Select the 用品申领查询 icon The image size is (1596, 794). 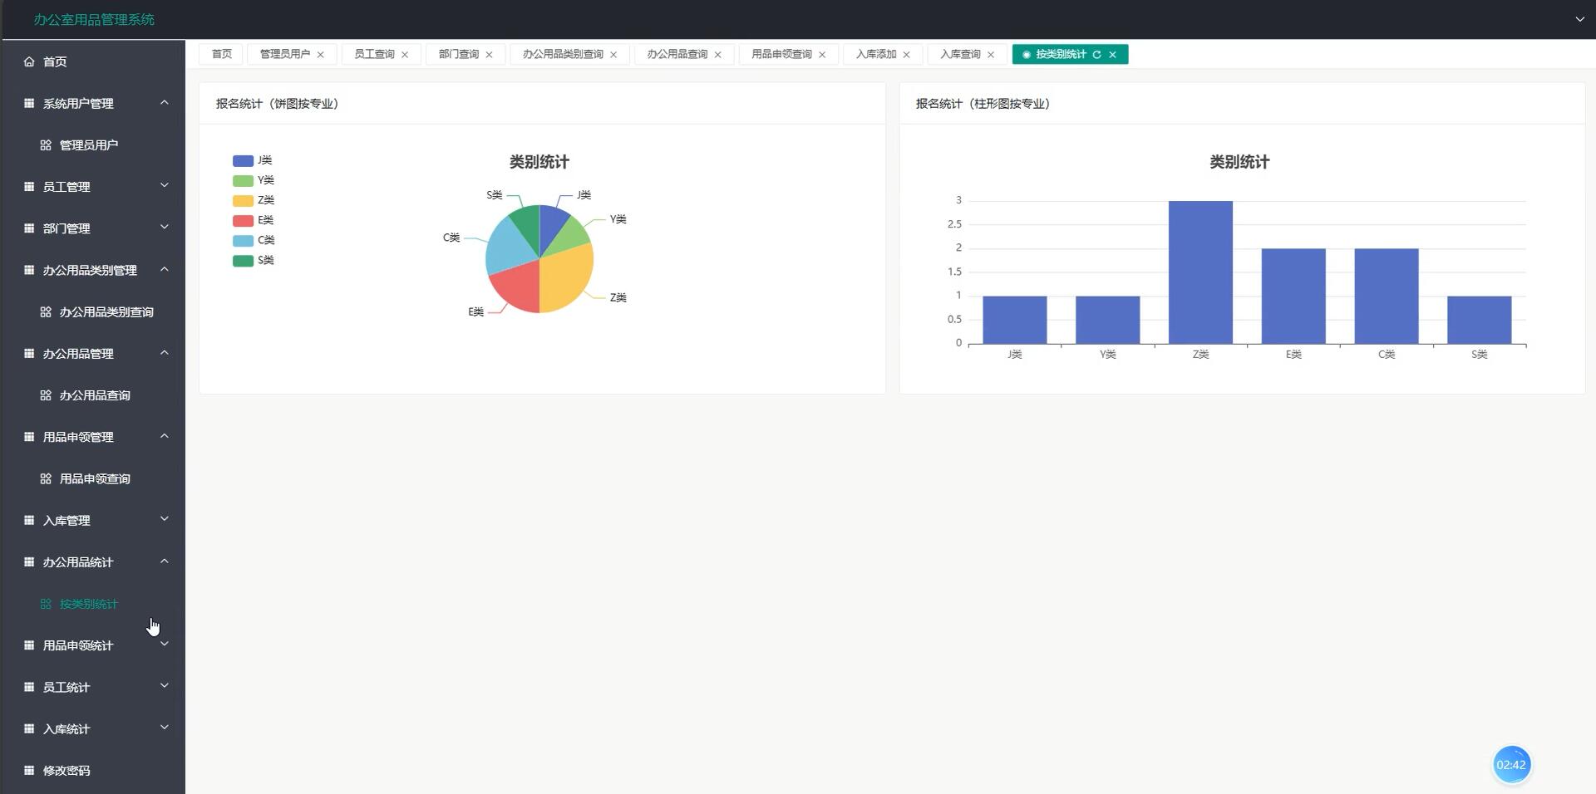click(46, 478)
